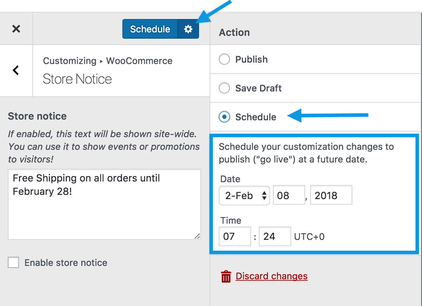Select the Save Draft radio button
Image resolution: width=422 pixels, height=306 pixels.
224,88
